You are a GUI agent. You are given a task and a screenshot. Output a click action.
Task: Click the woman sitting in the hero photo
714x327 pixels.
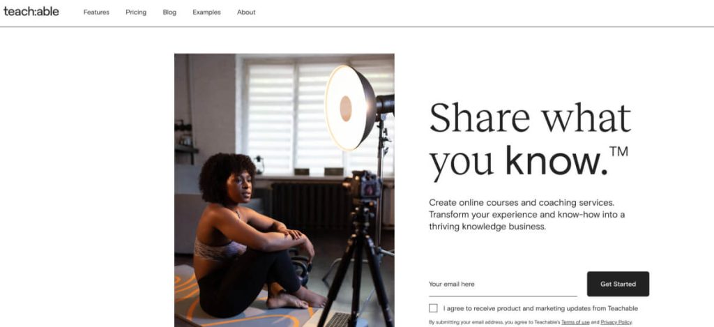coord(255,237)
